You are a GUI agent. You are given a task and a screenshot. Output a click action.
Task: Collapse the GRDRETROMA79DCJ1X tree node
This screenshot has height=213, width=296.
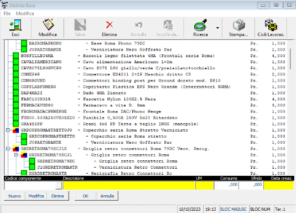(8, 149)
